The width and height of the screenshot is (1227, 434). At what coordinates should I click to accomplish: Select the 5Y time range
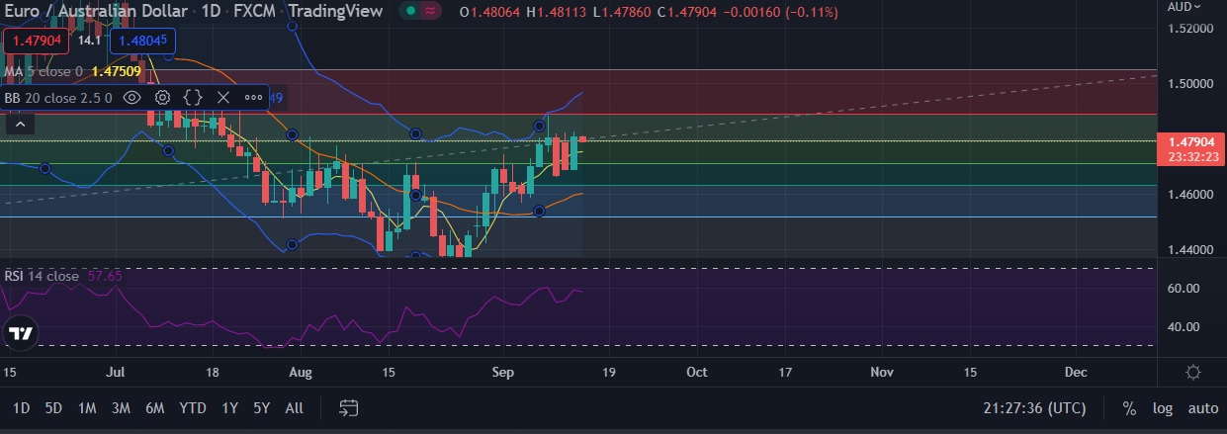261,407
